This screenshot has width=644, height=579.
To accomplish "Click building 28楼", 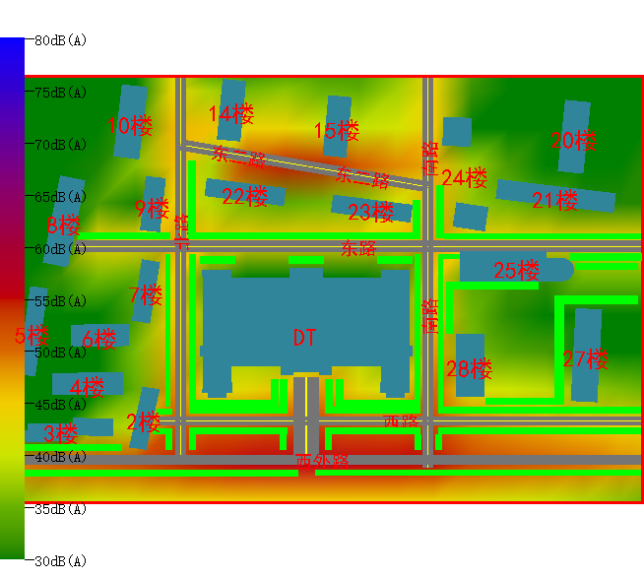I will (470, 366).
